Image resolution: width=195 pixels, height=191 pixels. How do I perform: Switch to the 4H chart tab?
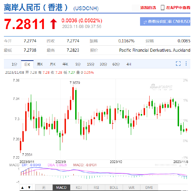pyautogui.click(x=129, y=64)
